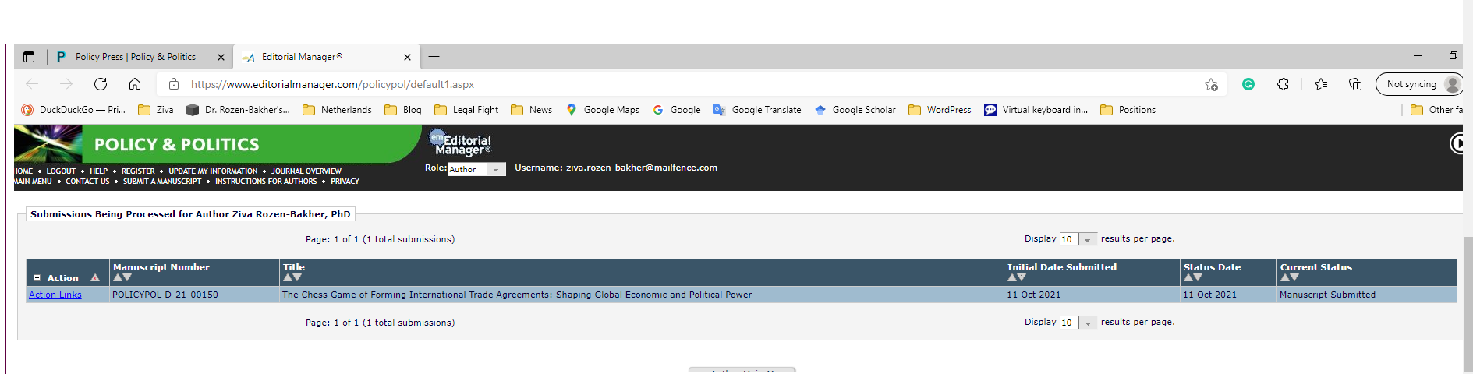This screenshot has width=1473, height=374.
Task: Sort Initial Date Submitted ascending arrow
Action: click(x=1012, y=277)
